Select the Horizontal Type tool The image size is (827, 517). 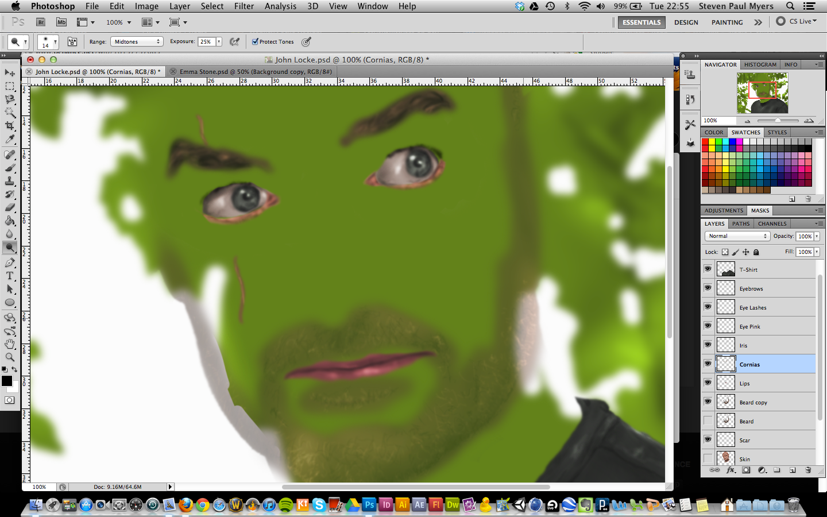point(10,276)
